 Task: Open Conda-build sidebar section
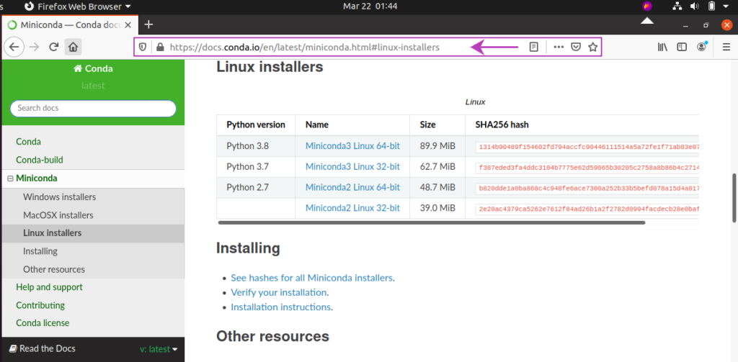[x=40, y=160]
